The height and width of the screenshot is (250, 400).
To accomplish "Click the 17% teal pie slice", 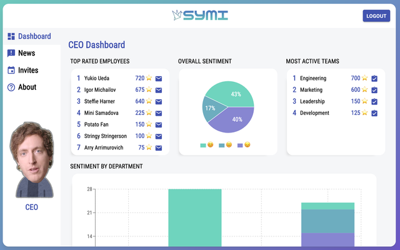I will (211, 108).
